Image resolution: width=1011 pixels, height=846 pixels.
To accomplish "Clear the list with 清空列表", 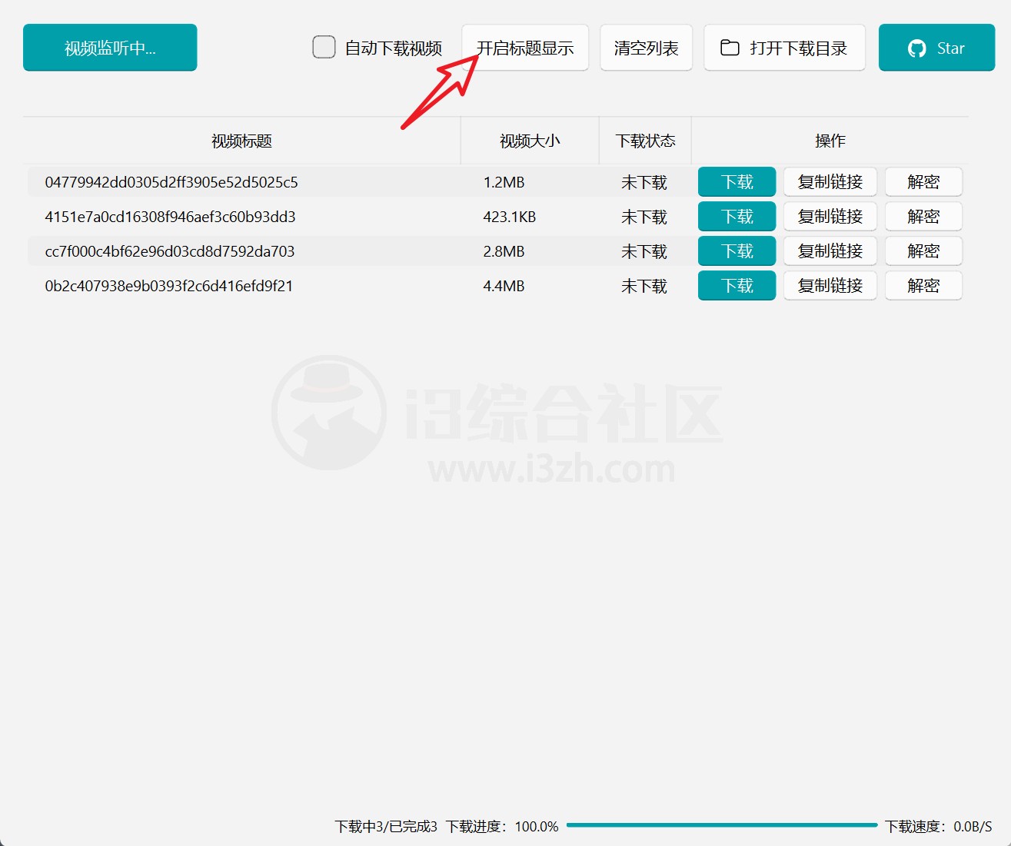I will click(x=646, y=48).
